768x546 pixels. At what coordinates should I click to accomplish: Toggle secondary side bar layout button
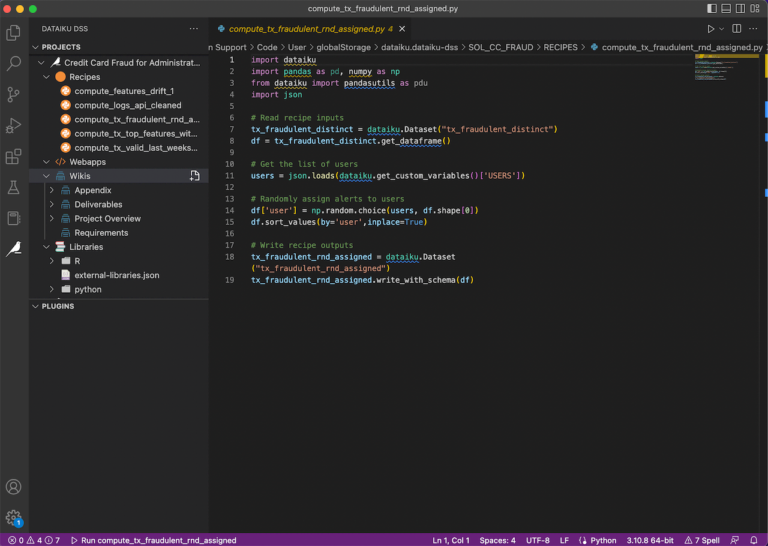point(741,9)
